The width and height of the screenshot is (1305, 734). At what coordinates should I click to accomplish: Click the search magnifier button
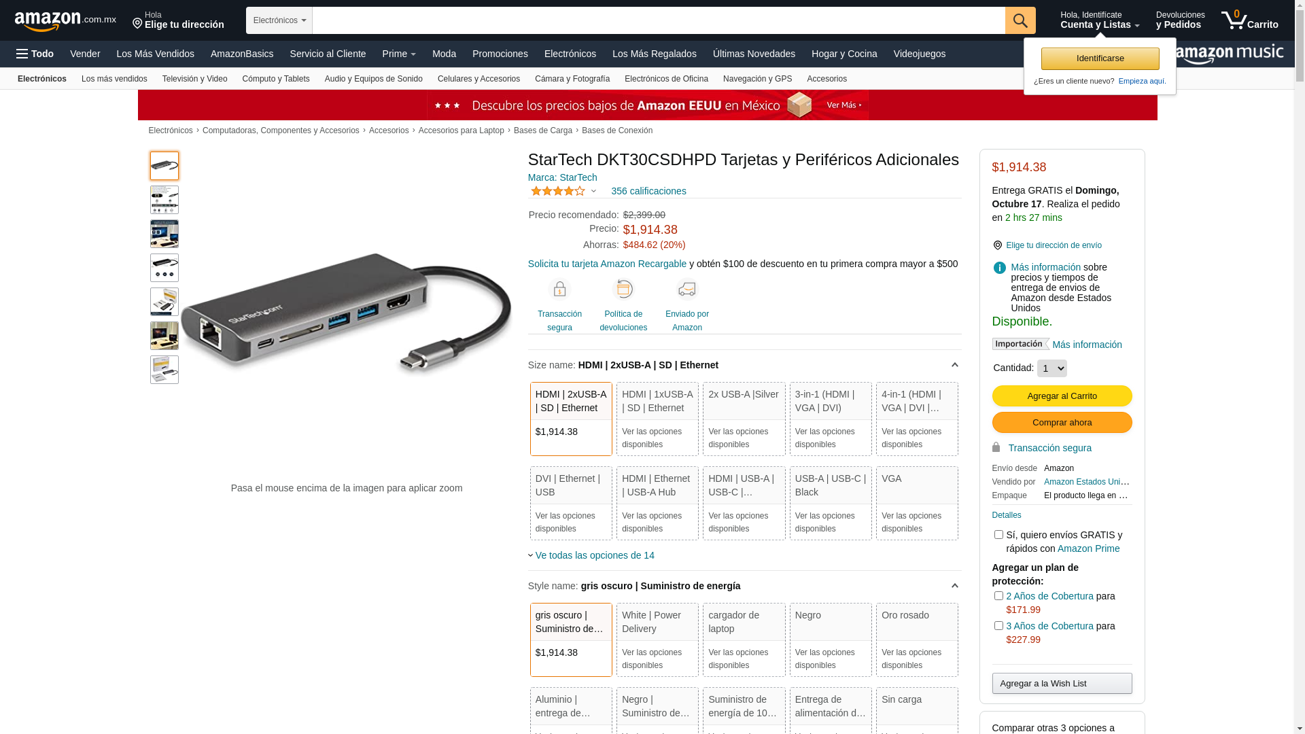[x=1020, y=20]
